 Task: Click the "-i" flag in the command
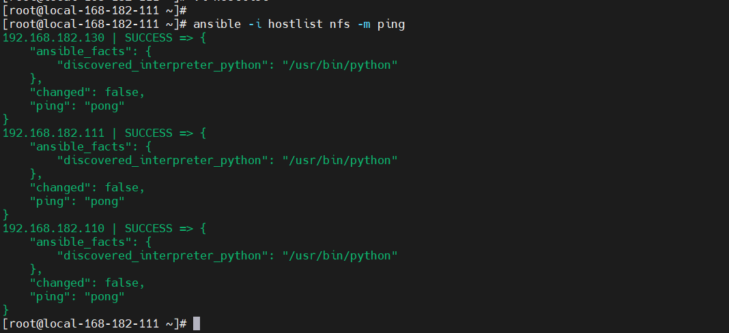coord(254,24)
